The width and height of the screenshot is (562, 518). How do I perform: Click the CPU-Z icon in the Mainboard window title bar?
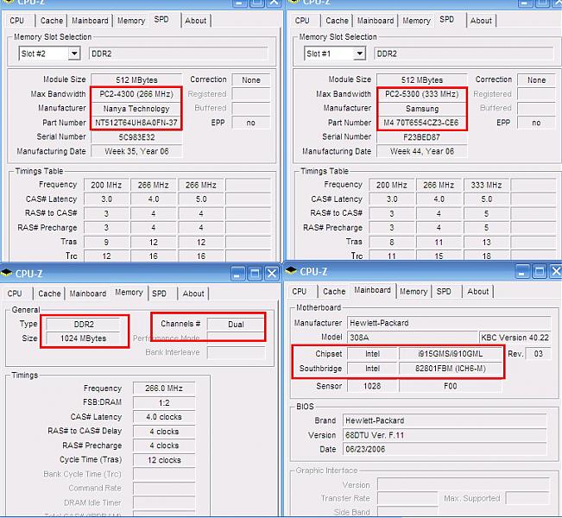tap(294, 272)
